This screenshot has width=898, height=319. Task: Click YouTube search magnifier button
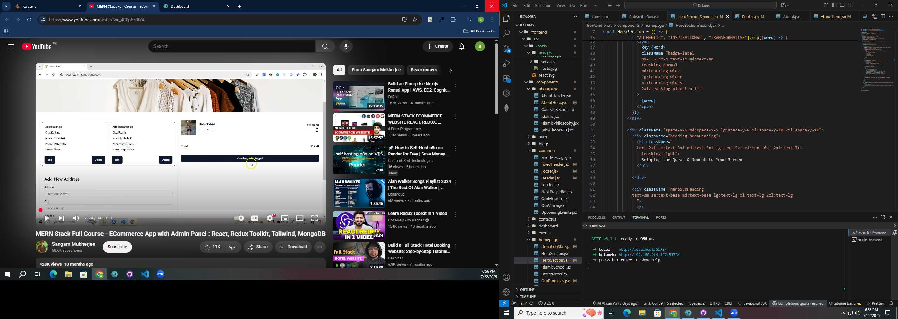click(x=325, y=46)
